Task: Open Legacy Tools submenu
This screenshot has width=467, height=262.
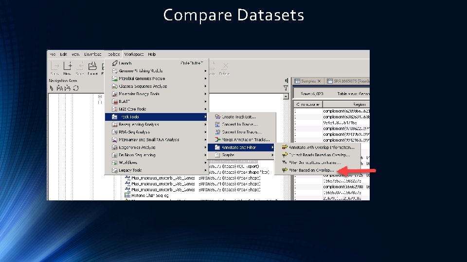Action: tap(157, 170)
